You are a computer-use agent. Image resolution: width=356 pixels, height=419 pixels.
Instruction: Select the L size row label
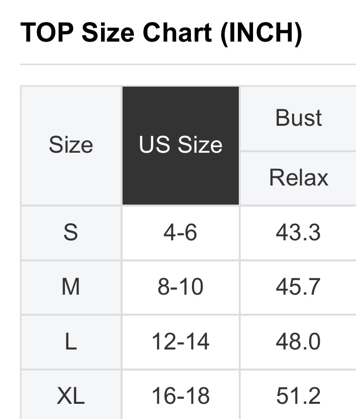pyautogui.click(x=71, y=342)
